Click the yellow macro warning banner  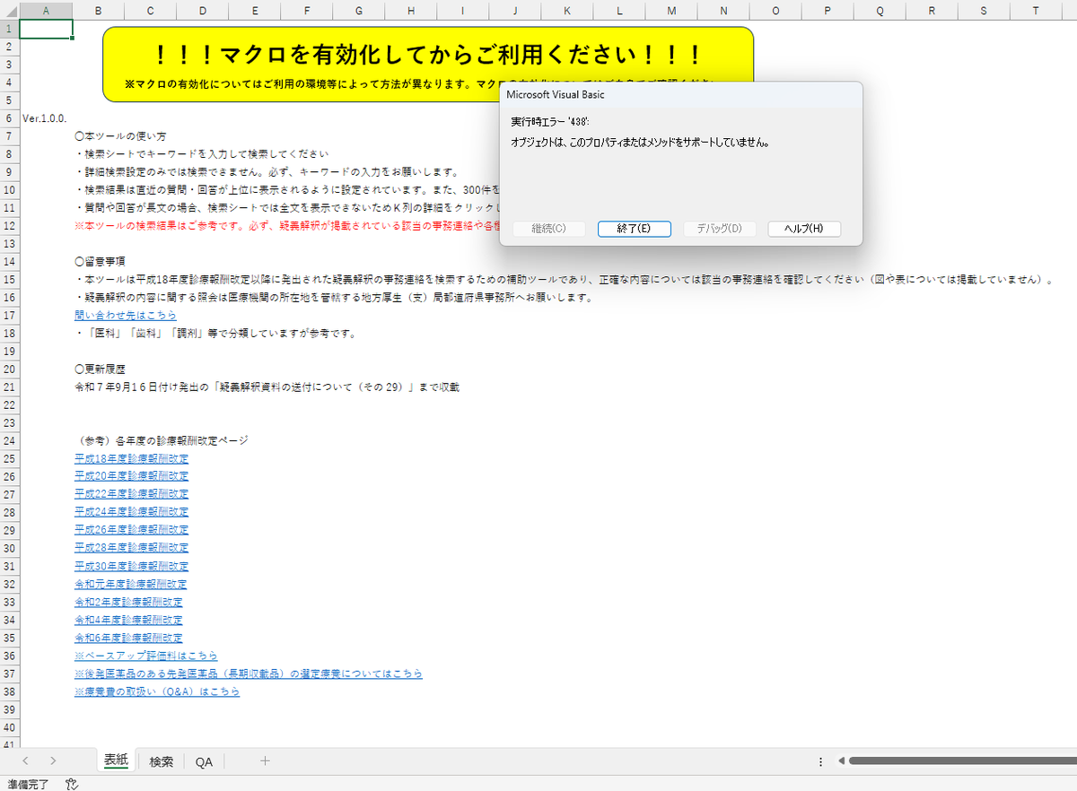click(428, 64)
